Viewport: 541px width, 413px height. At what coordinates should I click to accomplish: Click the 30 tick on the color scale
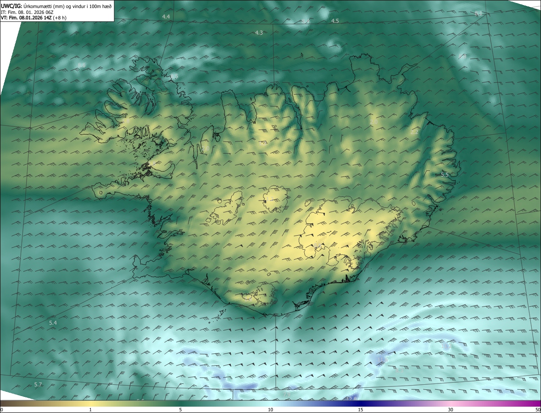click(x=451, y=410)
